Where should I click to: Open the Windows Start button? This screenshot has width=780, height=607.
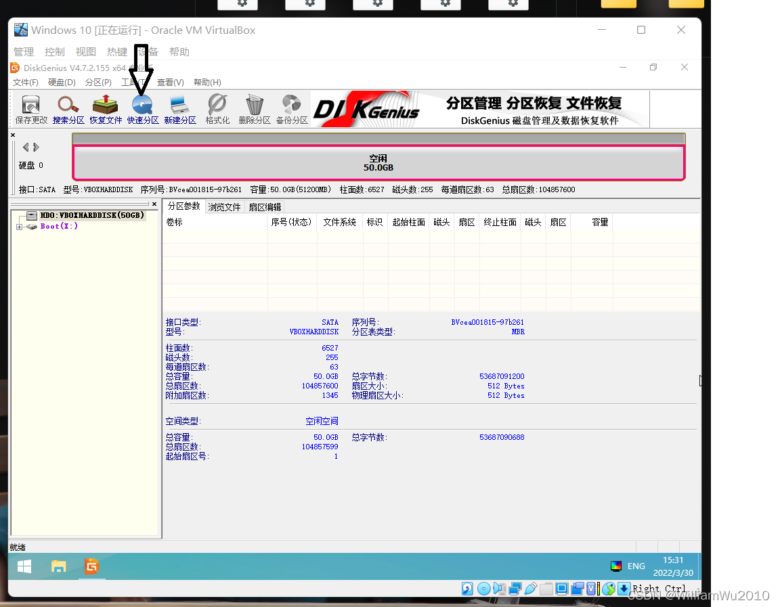tap(24, 566)
